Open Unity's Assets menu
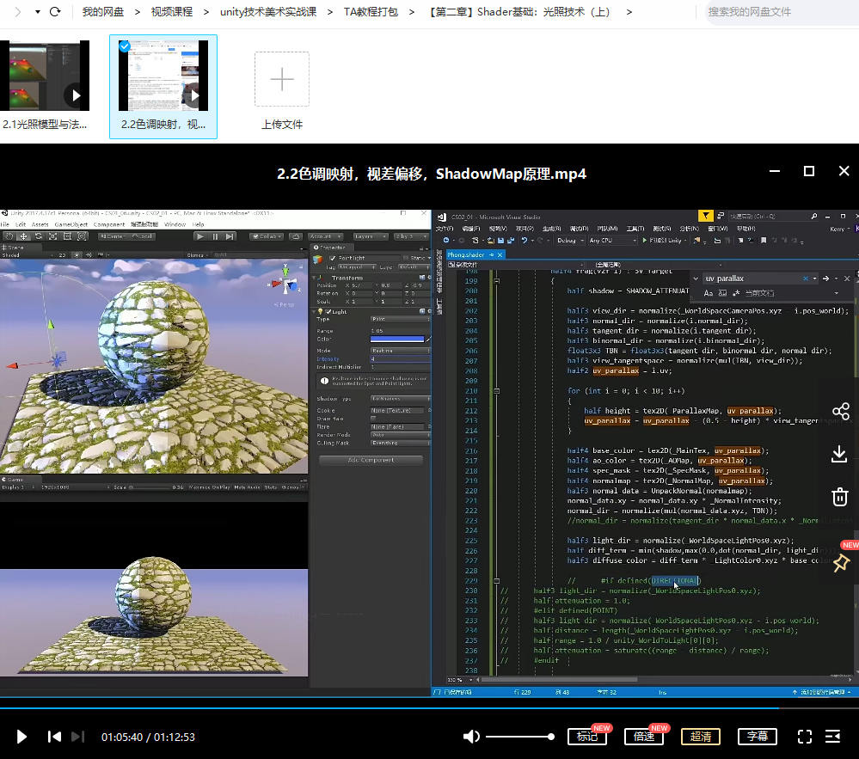The height and width of the screenshot is (759, 859). [40, 224]
